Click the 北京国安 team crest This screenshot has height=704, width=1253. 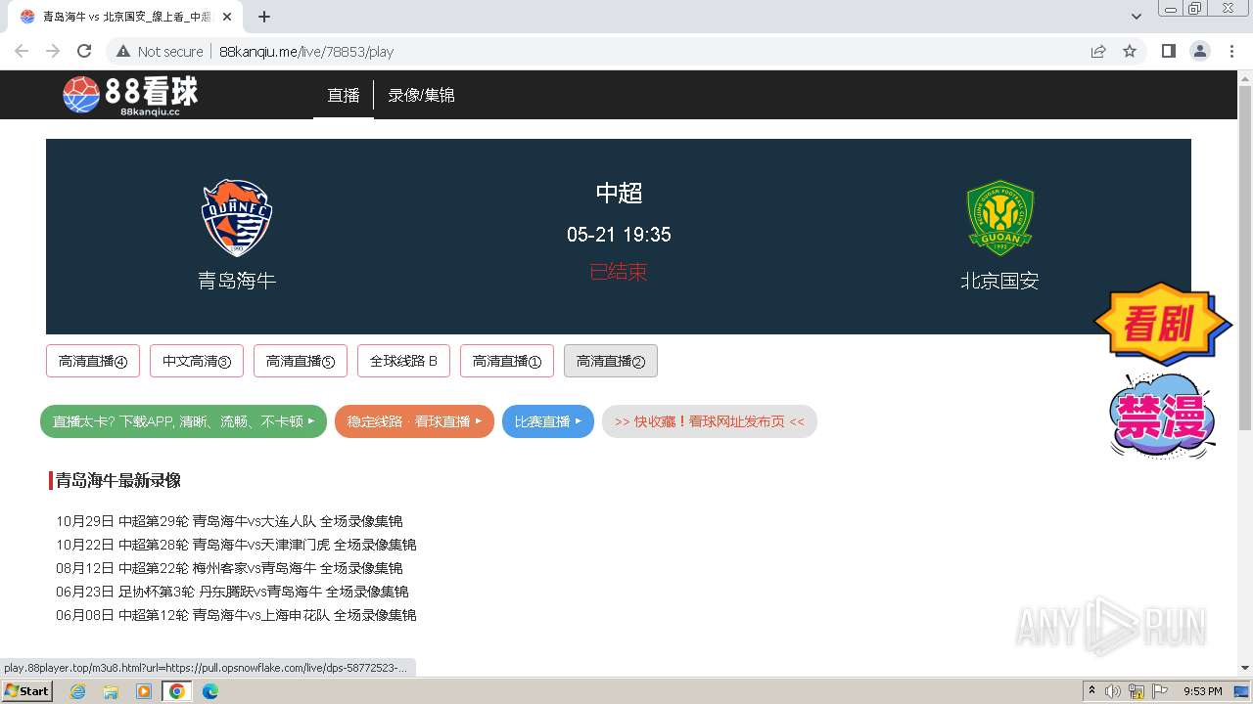(999, 217)
